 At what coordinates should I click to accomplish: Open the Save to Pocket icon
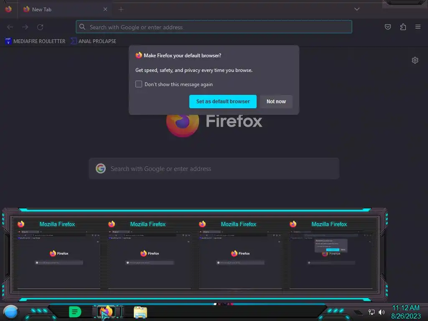click(388, 27)
